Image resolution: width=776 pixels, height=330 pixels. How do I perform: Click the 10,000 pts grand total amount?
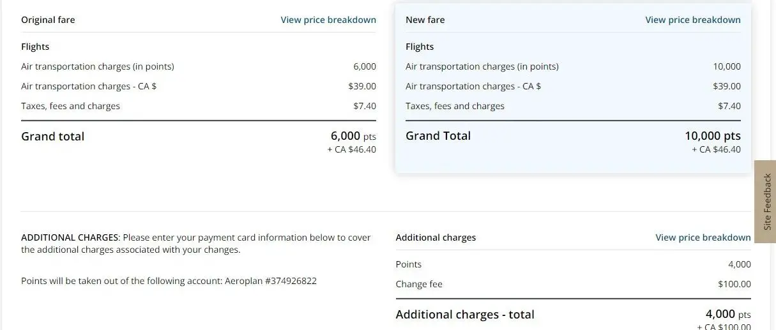pos(713,136)
